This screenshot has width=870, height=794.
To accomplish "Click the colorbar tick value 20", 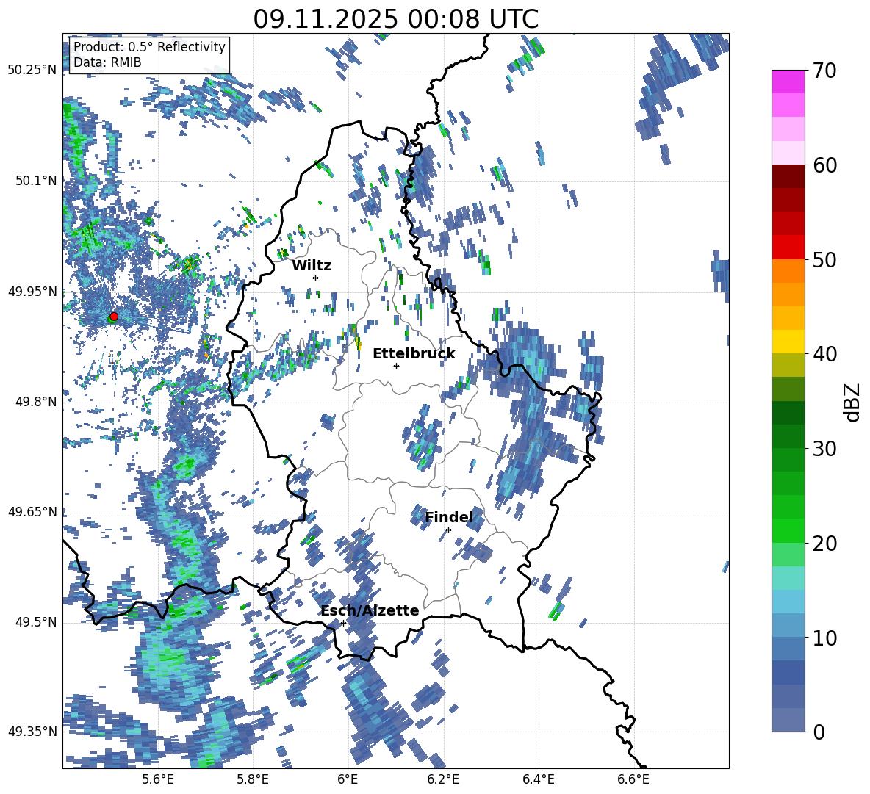I will tap(824, 543).
